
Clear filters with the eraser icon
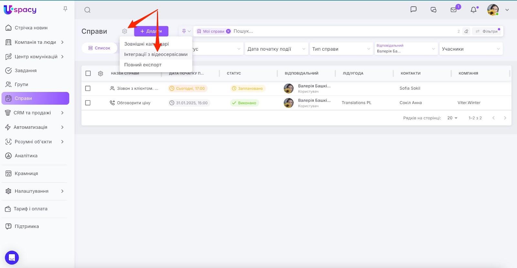(x=466, y=31)
